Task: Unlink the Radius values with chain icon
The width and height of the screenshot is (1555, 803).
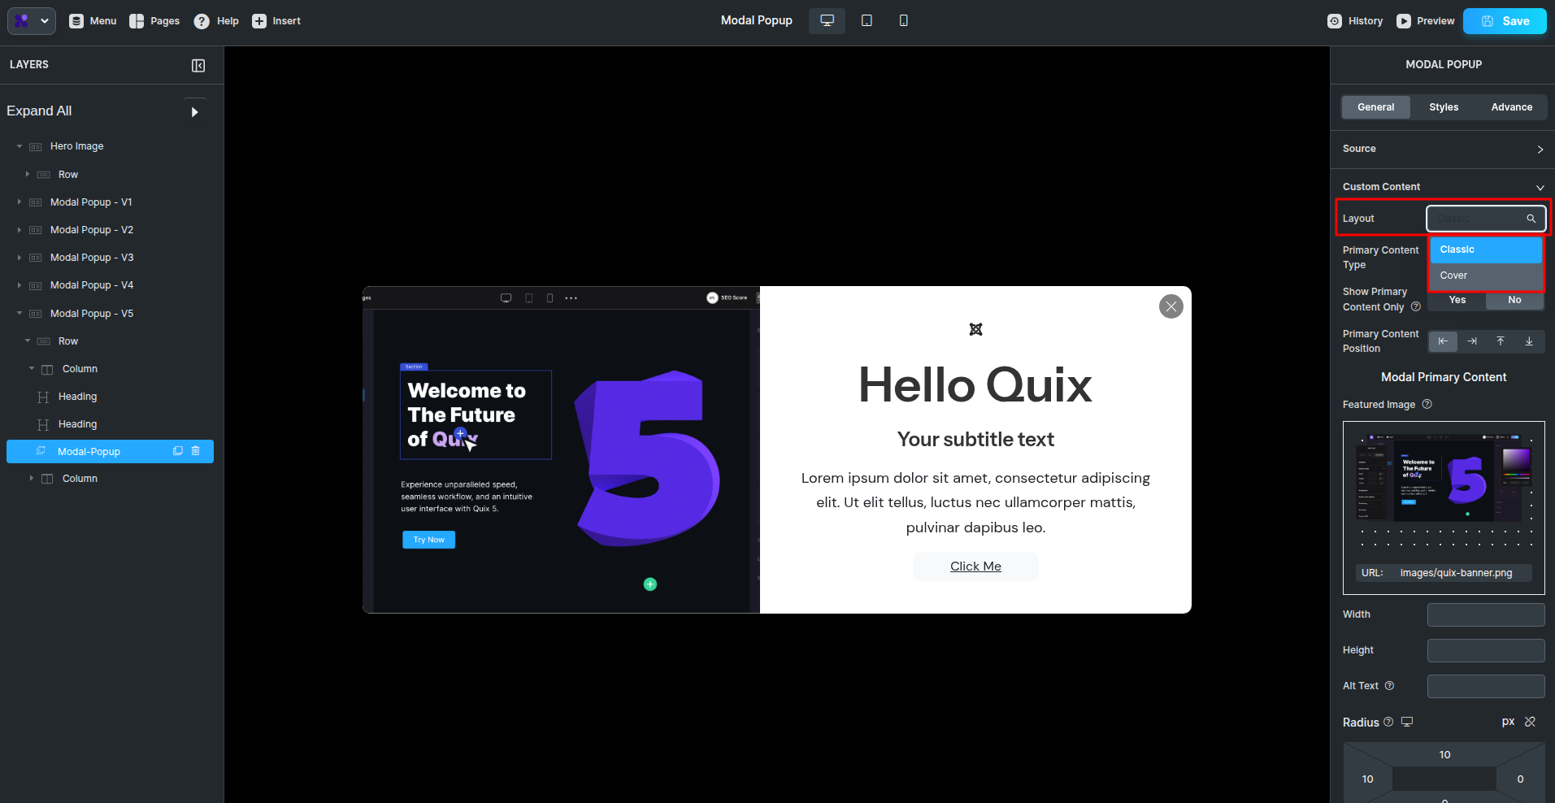Action: [x=1530, y=722]
